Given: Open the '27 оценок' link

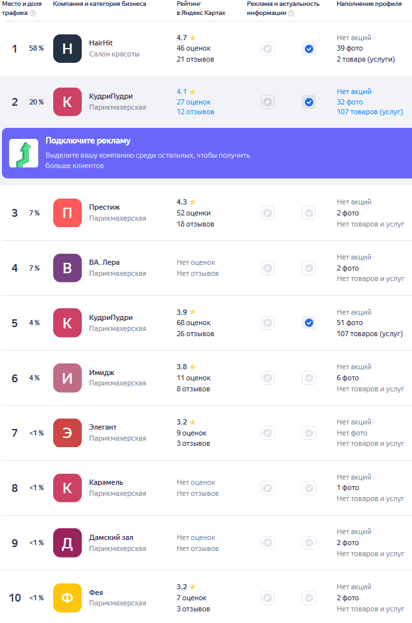Looking at the screenshot, I should click(193, 102).
